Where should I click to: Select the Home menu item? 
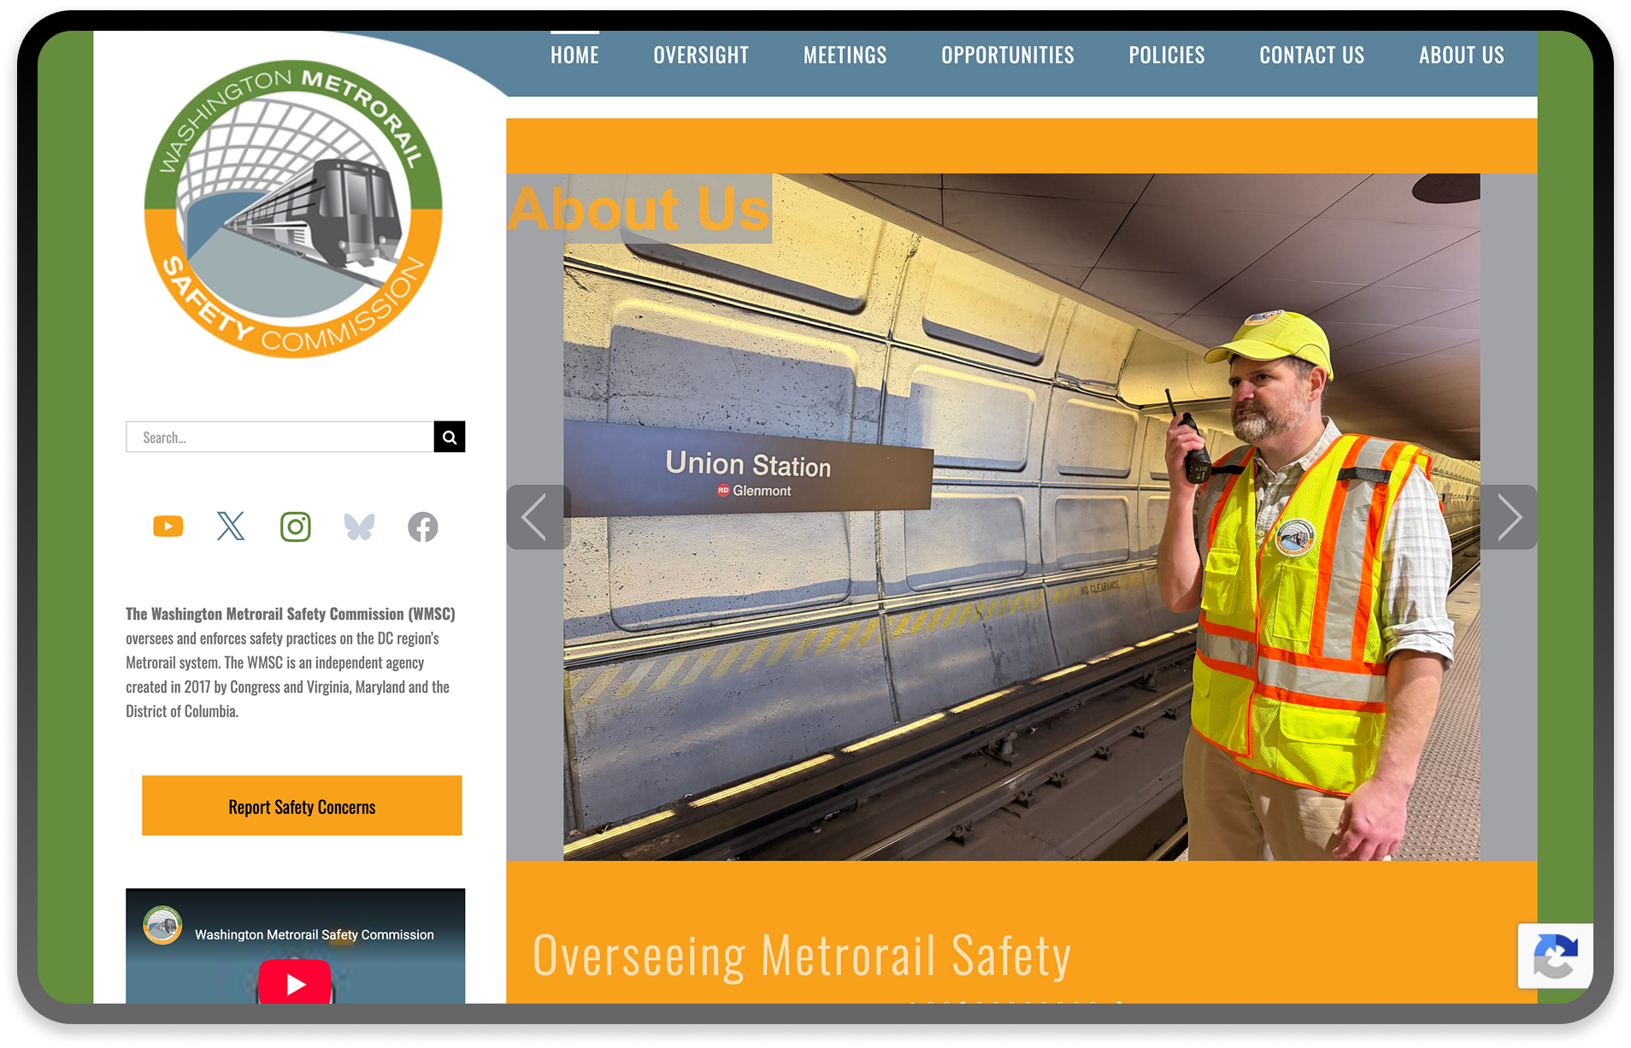point(574,56)
